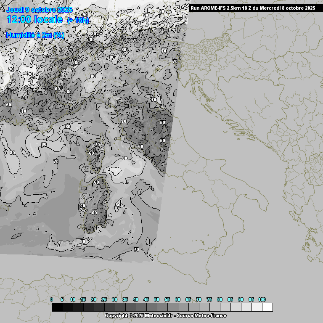The height and width of the screenshot is (323, 323).
Task: Click the legend number 0 label
Action: 51,299
